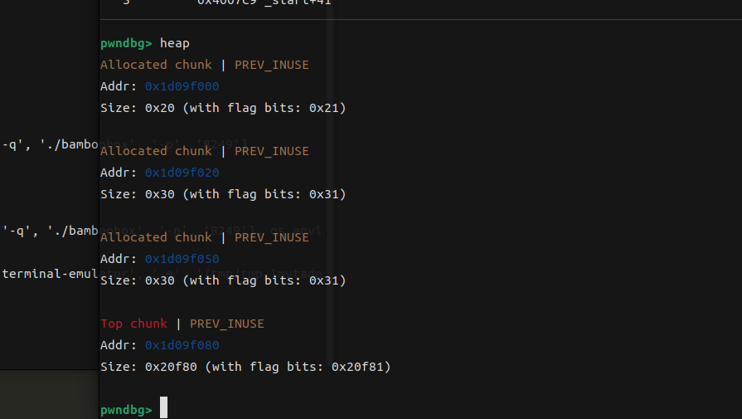742x419 pixels.
Task: Click 'Allocated chunk' label above address 0x1d09f000
Action: click(x=156, y=65)
